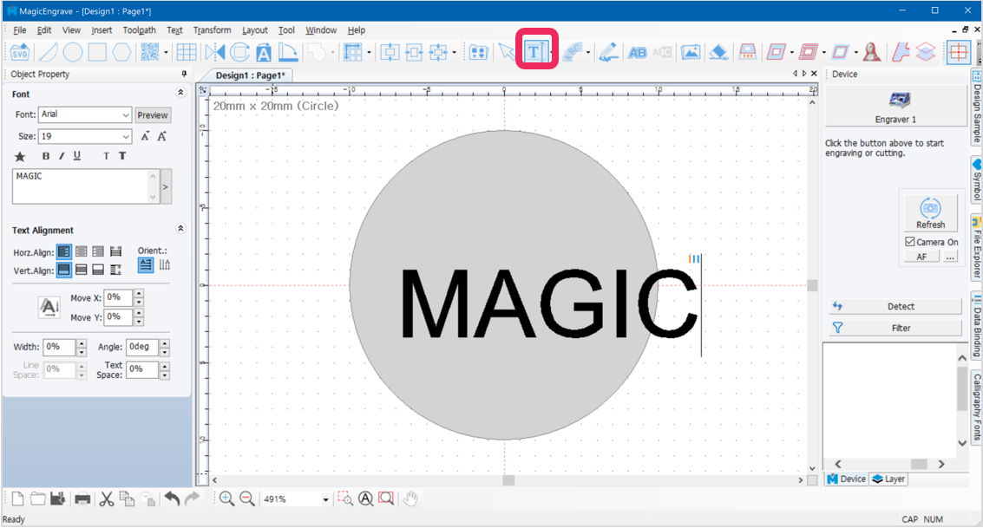The height and width of the screenshot is (528, 983).
Task: Click the Rotate object tool
Action: [239, 52]
